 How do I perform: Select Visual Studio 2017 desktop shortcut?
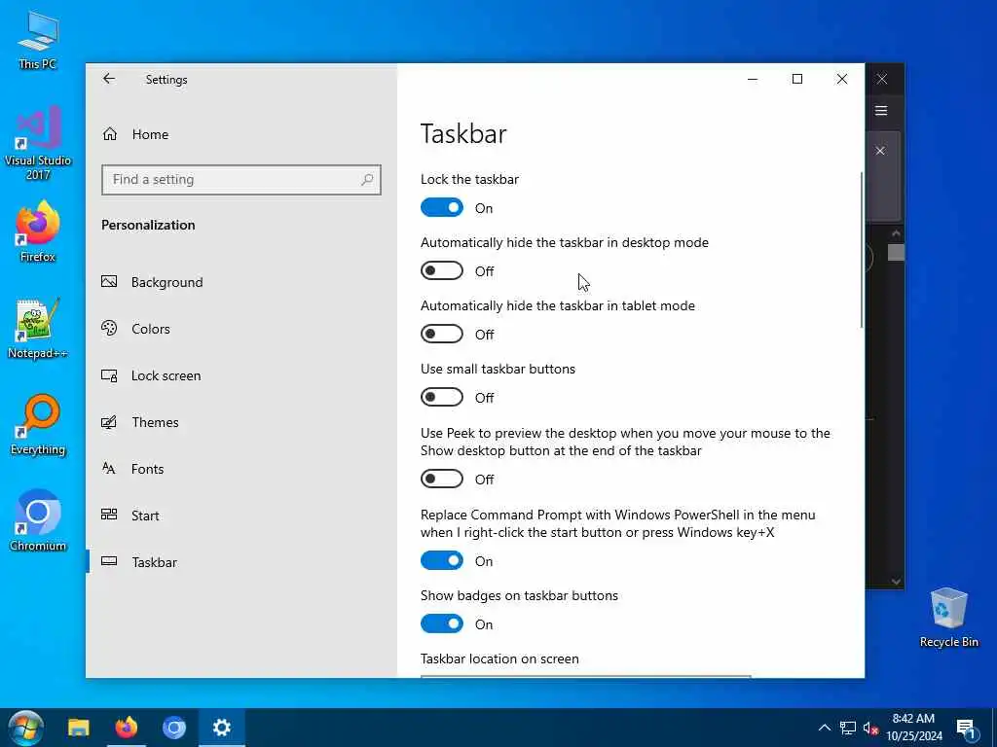(x=38, y=143)
